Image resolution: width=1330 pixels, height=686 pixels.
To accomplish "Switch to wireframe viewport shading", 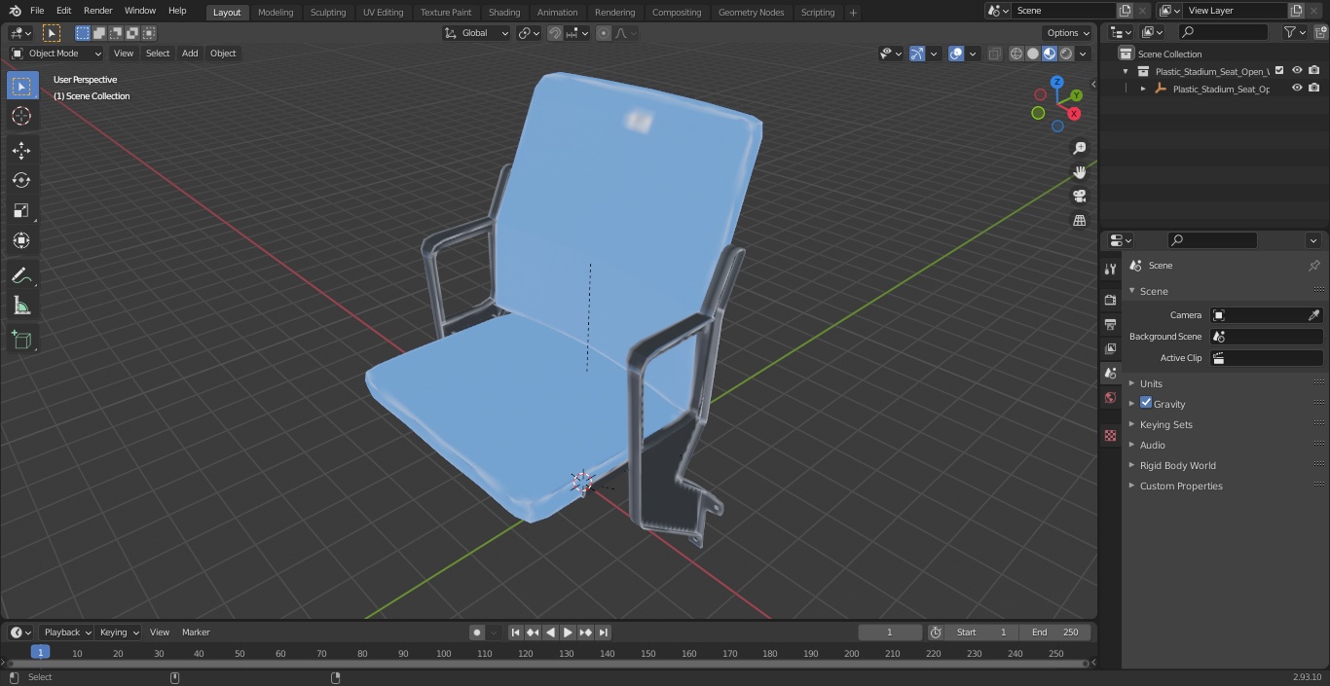I will click(x=1016, y=54).
